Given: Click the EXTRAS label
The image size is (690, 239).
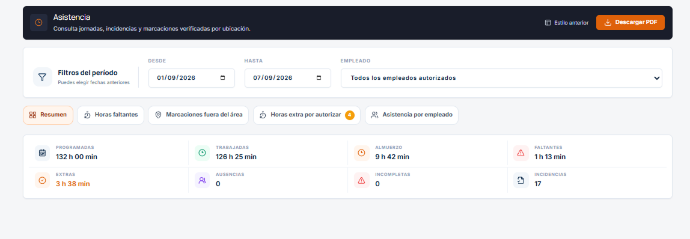Looking at the screenshot, I should pyautogui.click(x=65, y=174).
